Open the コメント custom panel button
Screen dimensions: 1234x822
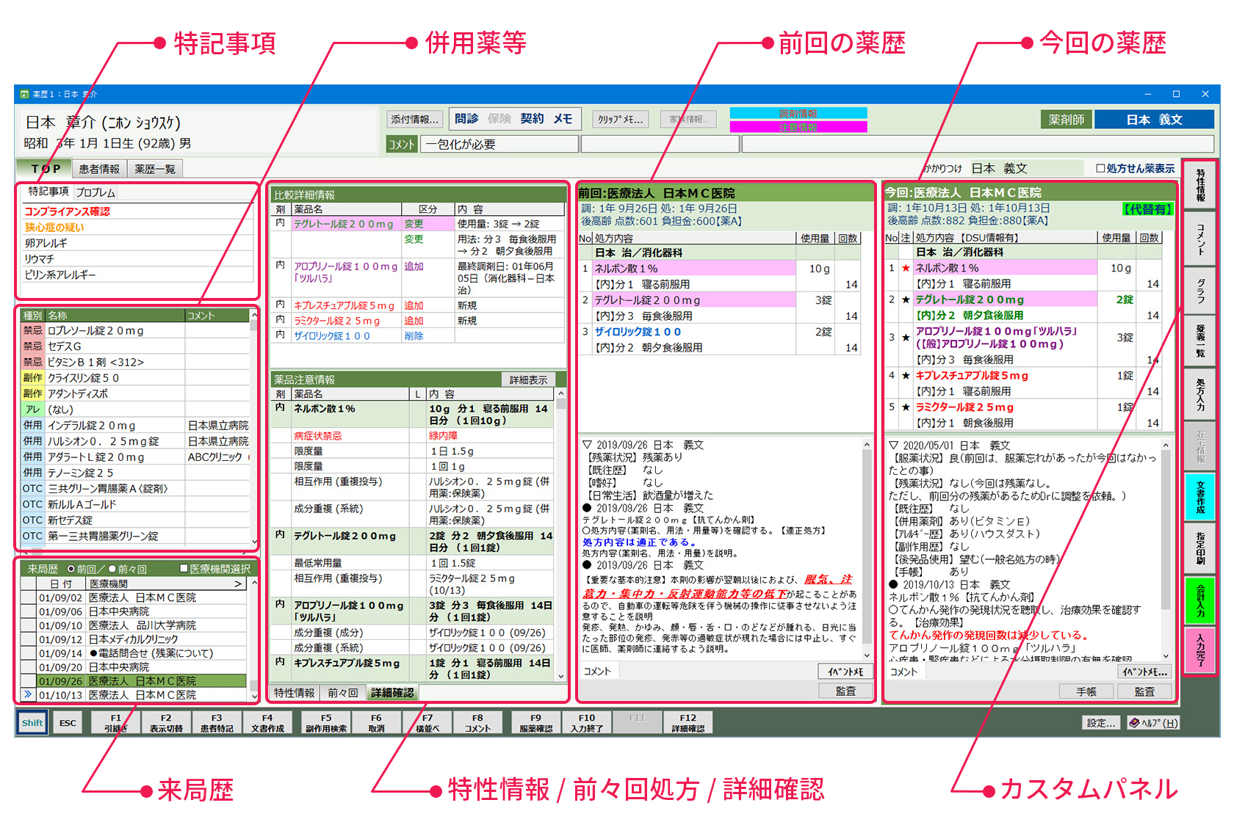(1200, 239)
